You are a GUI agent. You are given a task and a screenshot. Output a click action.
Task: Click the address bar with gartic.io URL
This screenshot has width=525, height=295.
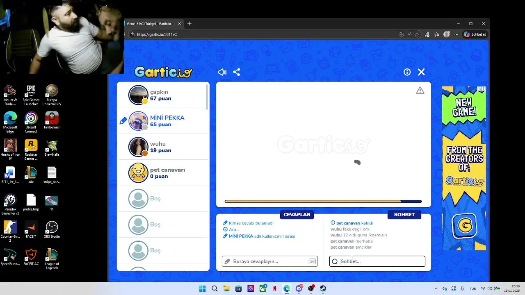pyautogui.click(x=262, y=34)
